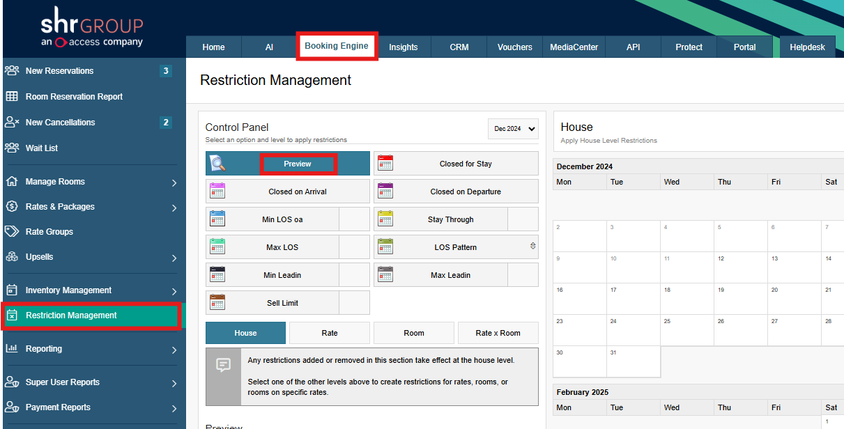The height and width of the screenshot is (429, 844).
Task: Expand the Upsells submenu arrow
Action: (174, 258)
